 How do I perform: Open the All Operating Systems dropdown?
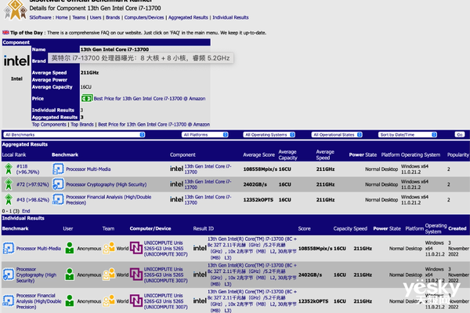point(269,135)
